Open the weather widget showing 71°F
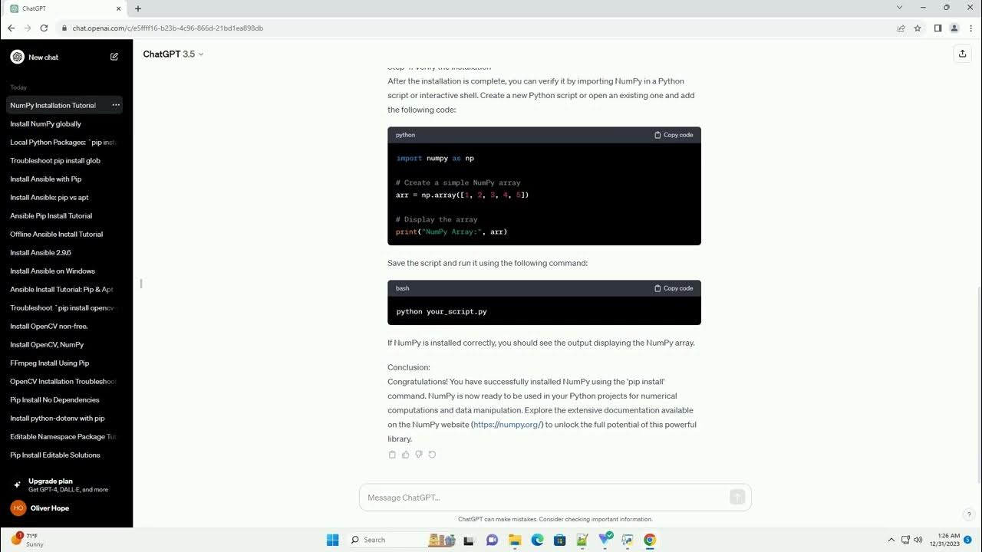 (28, 540)
